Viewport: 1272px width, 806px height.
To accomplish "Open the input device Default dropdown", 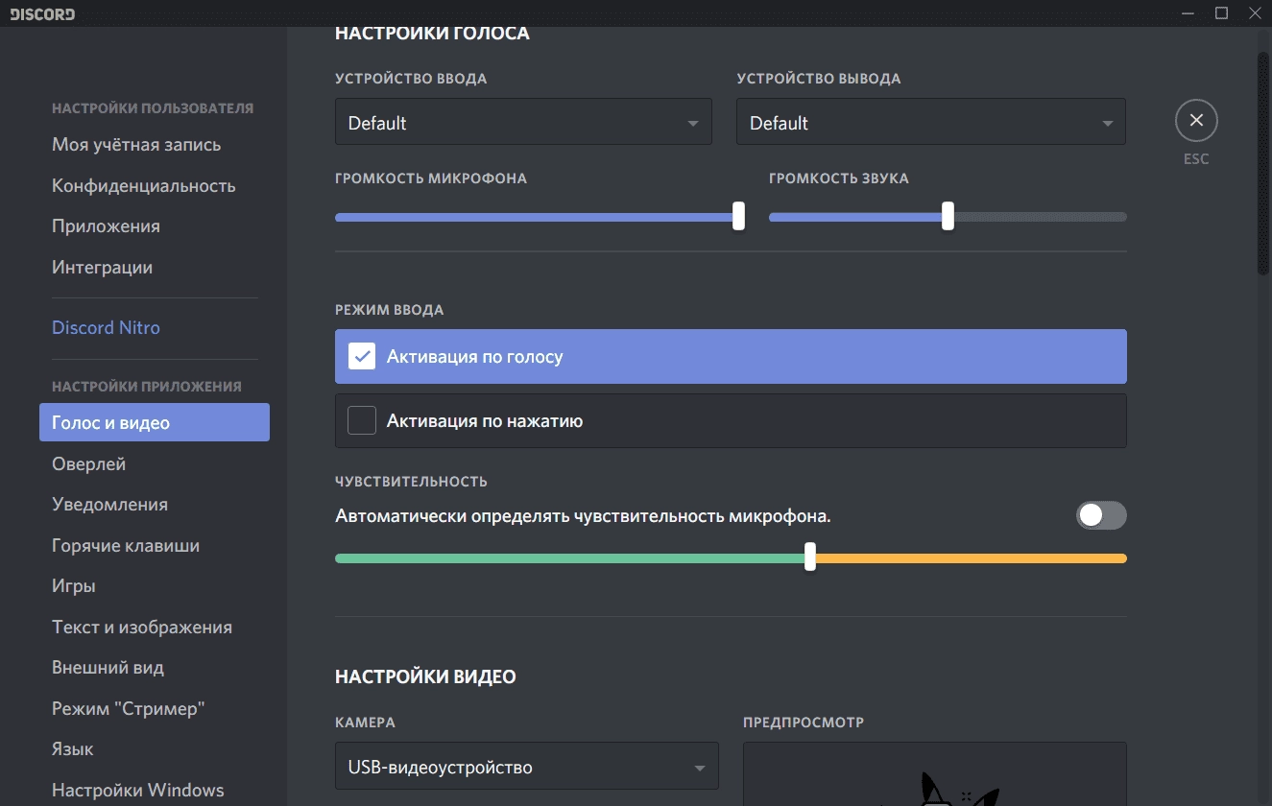I will 523,122.
